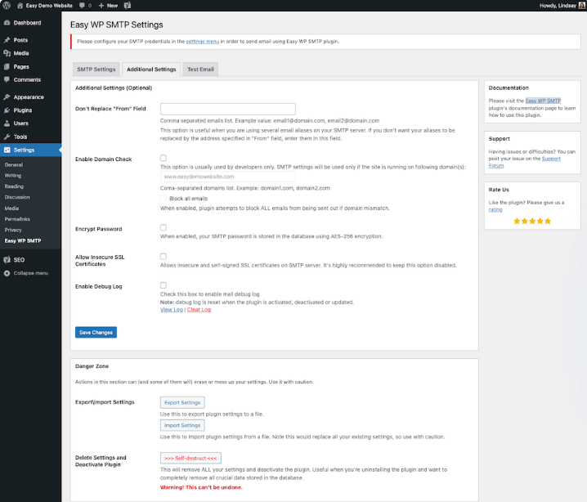The image size is (587, 502).
Task: Click the fifth gold rating star
Action: tap(548, 221)
